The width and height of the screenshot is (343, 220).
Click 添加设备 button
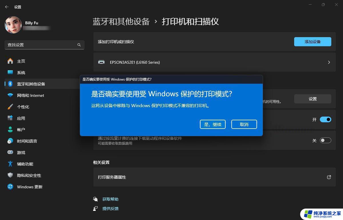point(312,42)
